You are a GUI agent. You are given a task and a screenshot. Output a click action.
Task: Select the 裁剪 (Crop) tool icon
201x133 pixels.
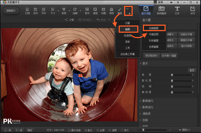coord(64,9)
